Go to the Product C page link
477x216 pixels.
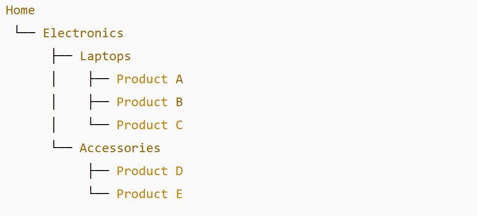pyautogui.click(x=149, y=125)
